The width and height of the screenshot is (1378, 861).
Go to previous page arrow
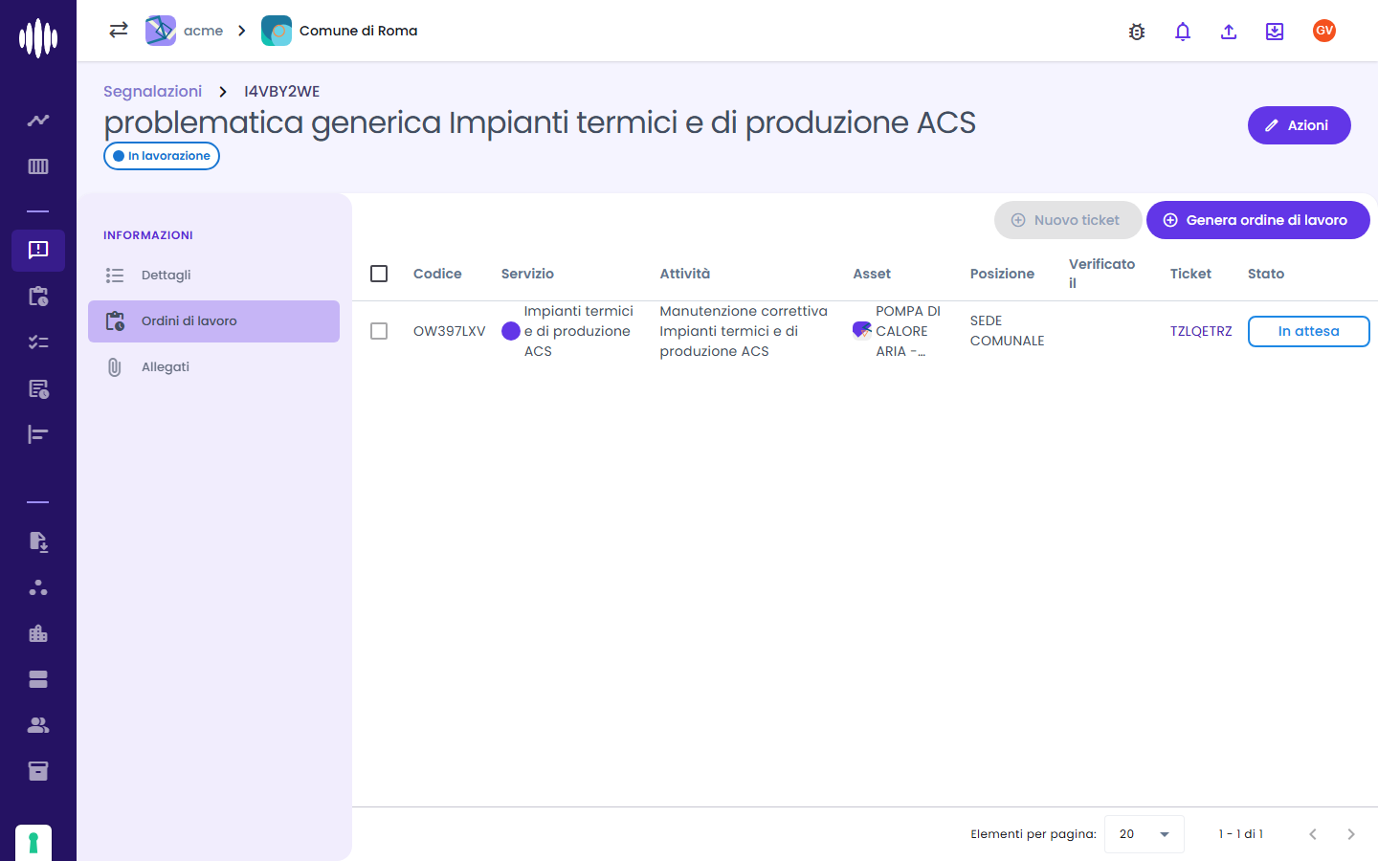click(x=1313, y=834)
